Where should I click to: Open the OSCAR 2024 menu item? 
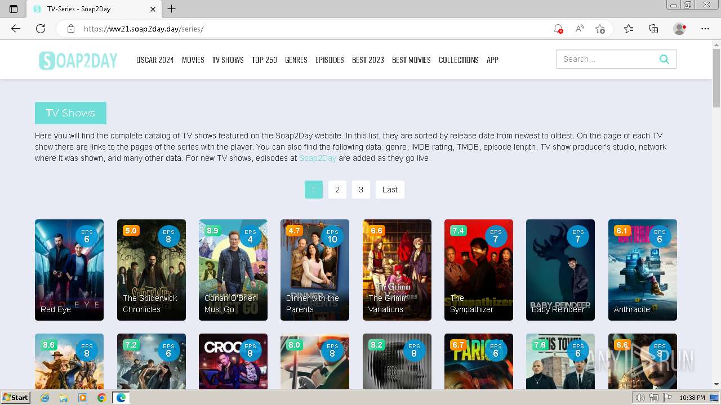[x=155, y=60]
